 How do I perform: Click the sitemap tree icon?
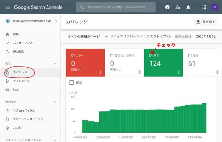pyautogui.click(x=7, y=81)
